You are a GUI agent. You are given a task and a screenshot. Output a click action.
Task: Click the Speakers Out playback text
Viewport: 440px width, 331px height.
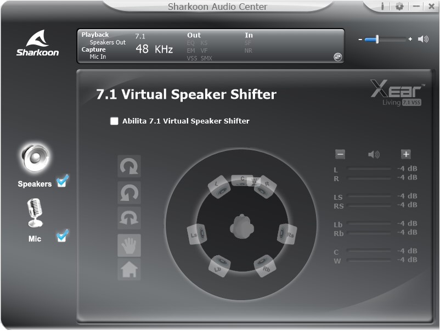coord(108,42)
